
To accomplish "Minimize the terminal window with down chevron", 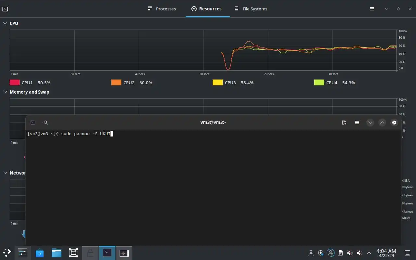I will (370, 123).
